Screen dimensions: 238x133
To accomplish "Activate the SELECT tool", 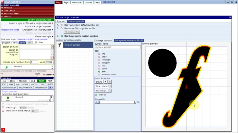I will point(50,84).
